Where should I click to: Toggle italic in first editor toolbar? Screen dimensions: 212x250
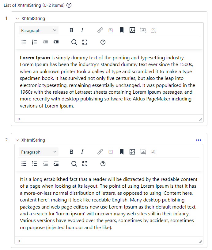[x=82, y=30]
